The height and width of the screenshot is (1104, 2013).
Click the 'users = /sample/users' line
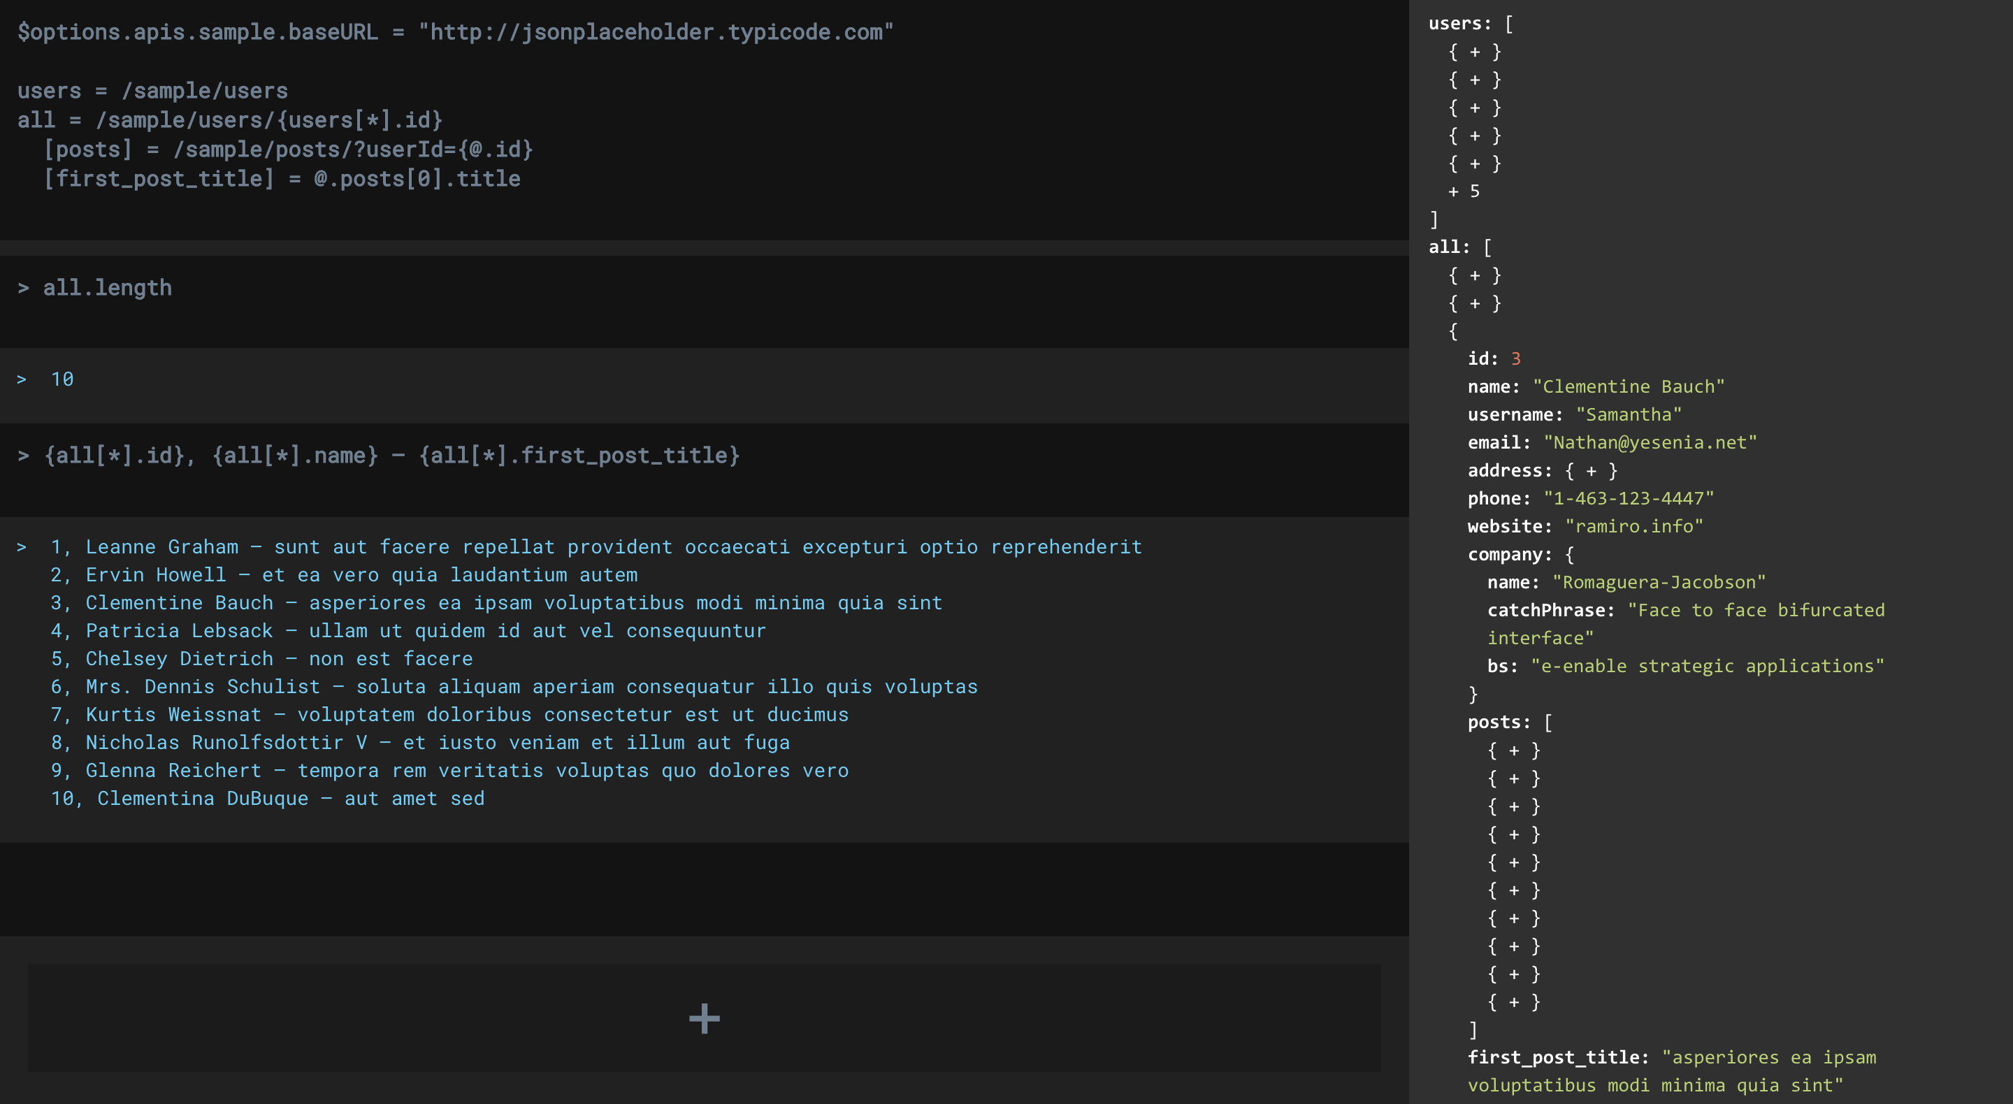[152, 91]
